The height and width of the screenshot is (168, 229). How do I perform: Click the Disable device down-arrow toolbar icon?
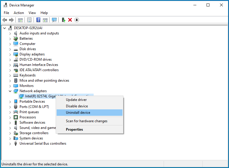tap(76, 20)
